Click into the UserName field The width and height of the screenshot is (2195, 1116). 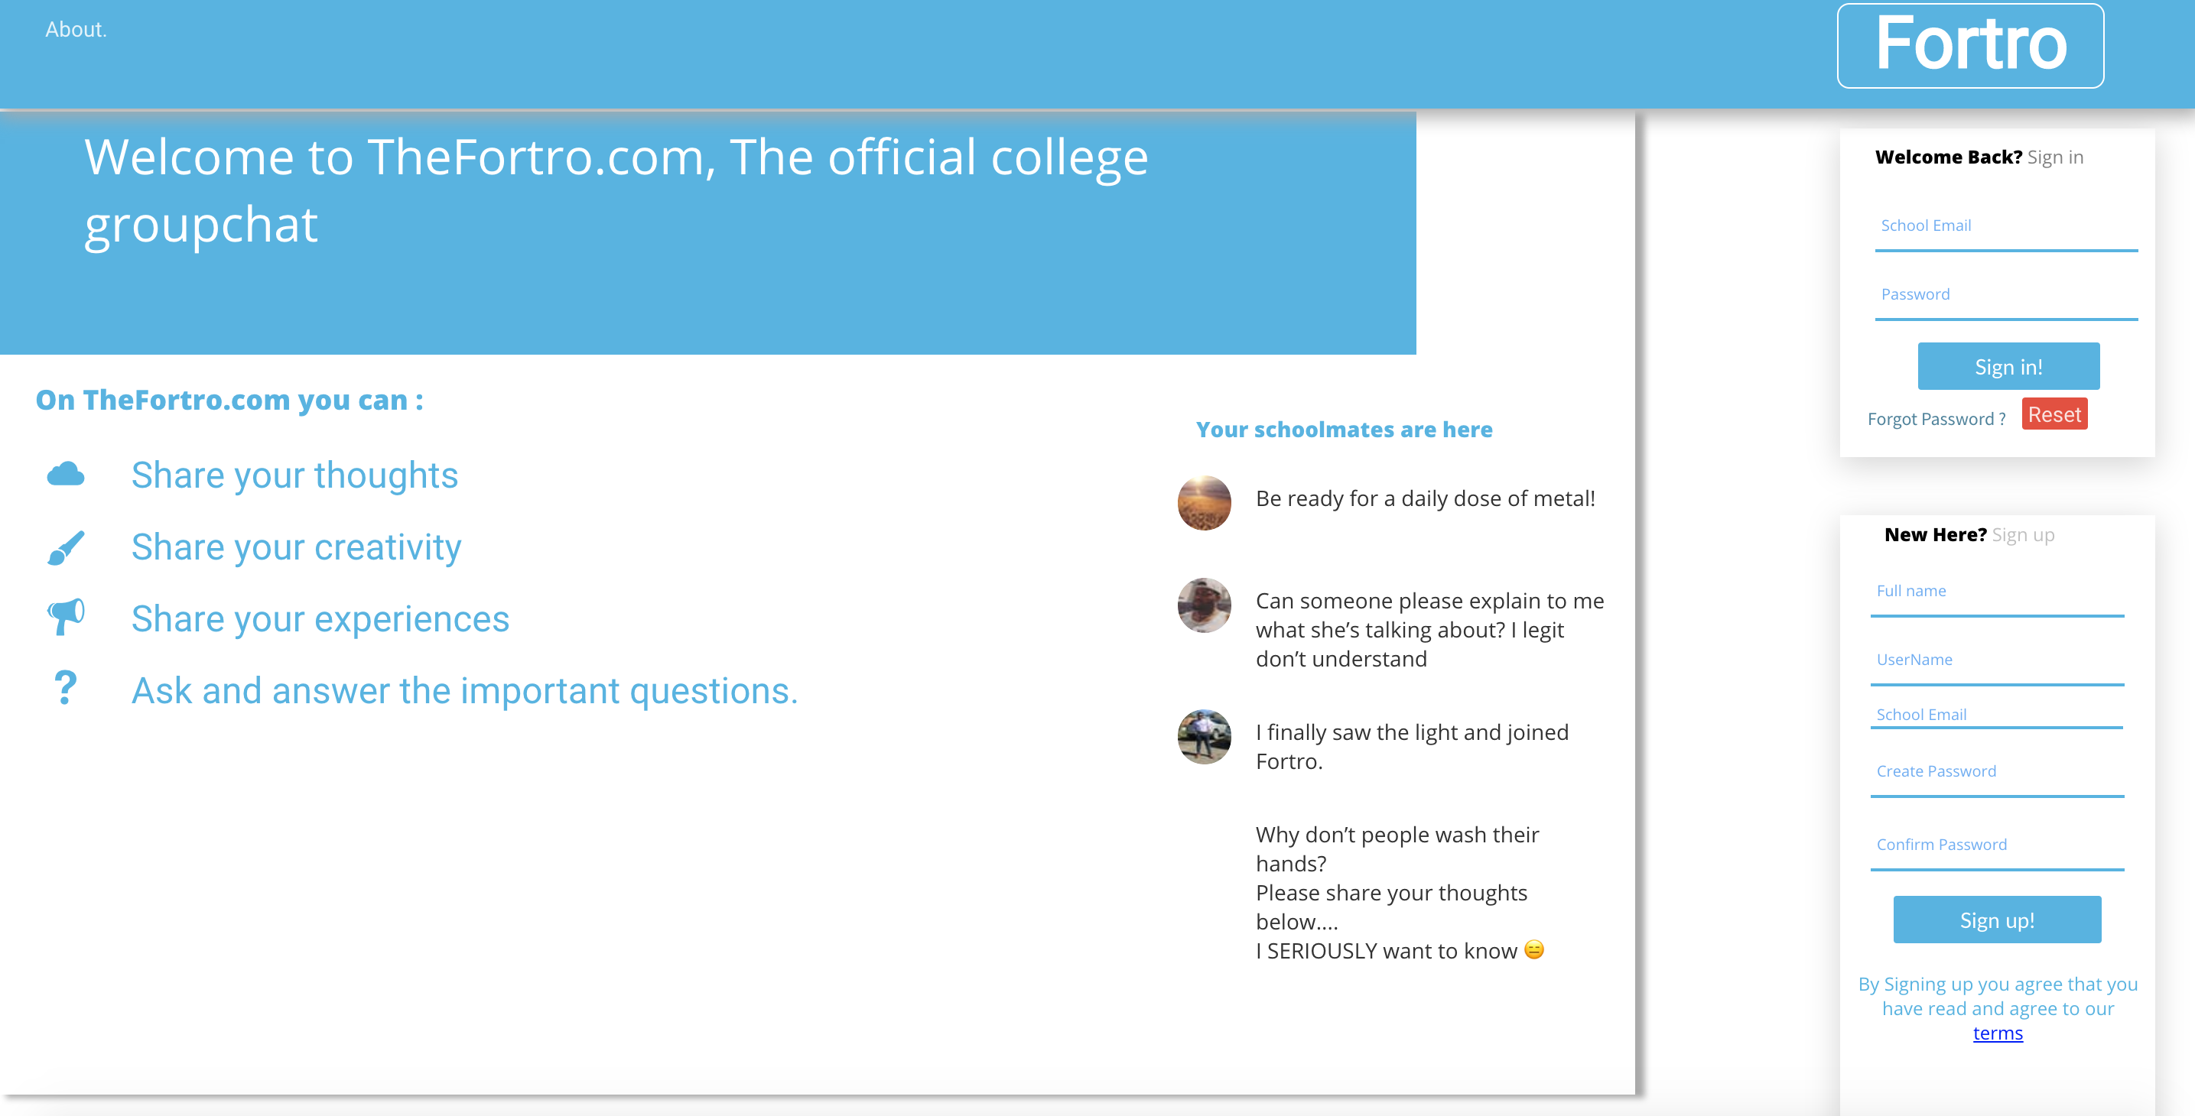[x=1996, y=661]
